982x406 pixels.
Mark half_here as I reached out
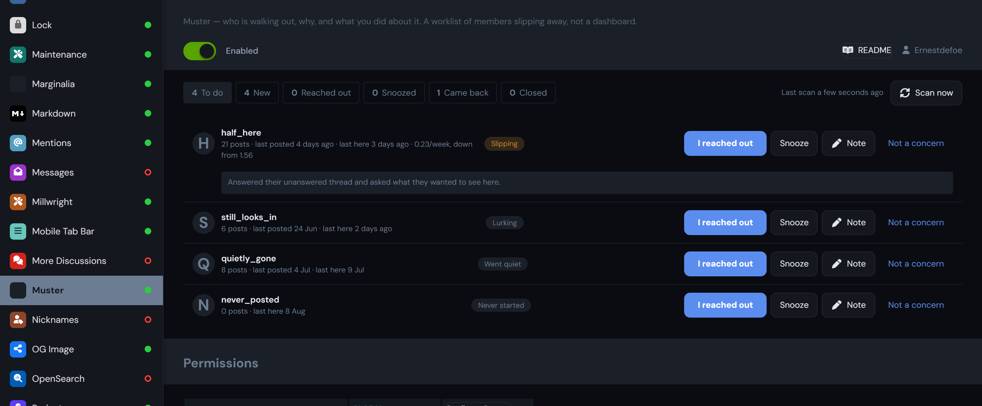(725, 143)
